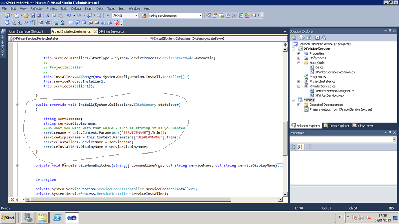Start debugging with the green play icon
This screenshot has height=224, width=399.
pyautogui.click(x=107, y=15)
